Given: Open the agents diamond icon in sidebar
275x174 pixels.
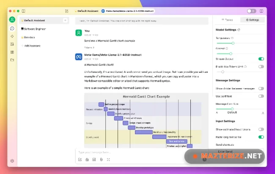Looking at the screenshot, I should (12, 36).
